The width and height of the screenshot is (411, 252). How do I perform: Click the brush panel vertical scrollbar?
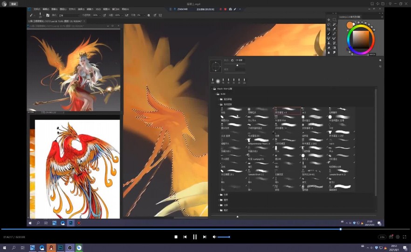[376, 142]
